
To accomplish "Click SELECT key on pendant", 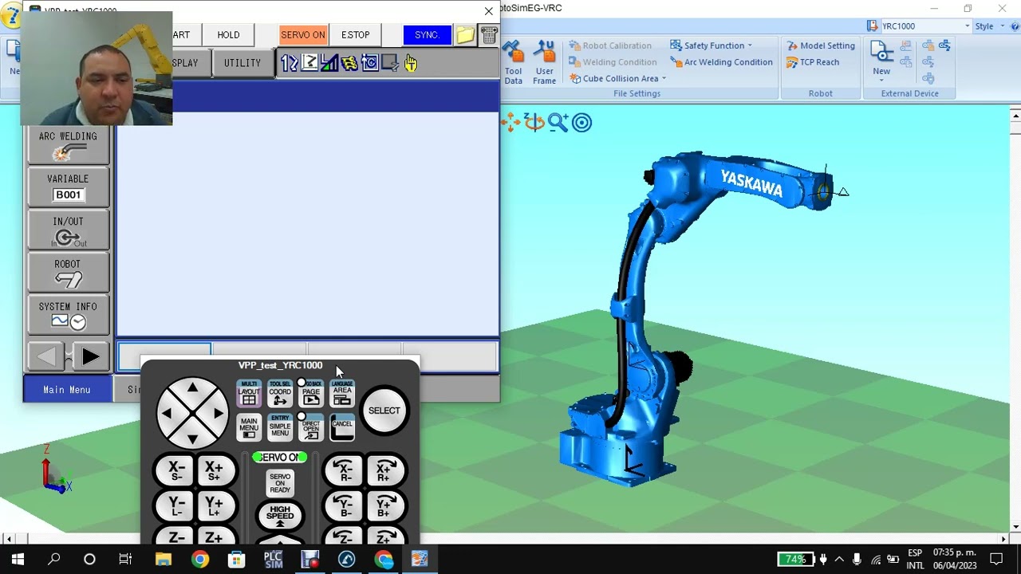I will coord(384,411).
